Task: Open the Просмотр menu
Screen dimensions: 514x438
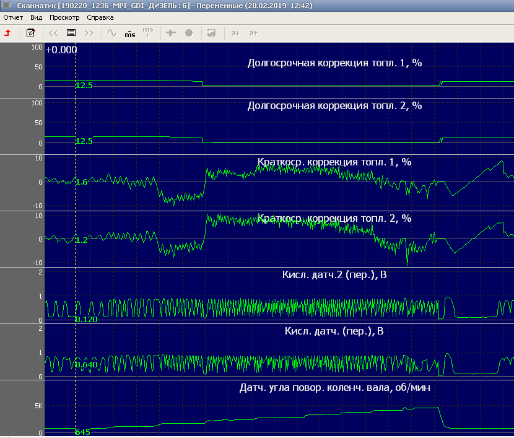Action: coord(64,17)
